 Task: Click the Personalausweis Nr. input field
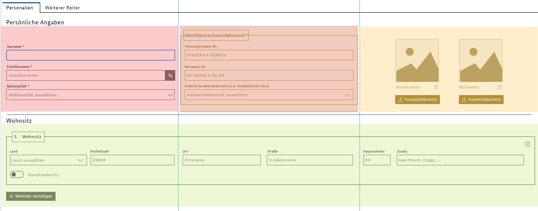tap(269, 55)
